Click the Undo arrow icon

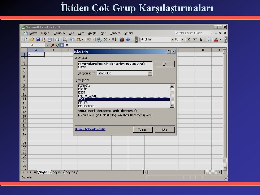click(x=89, y=39)
